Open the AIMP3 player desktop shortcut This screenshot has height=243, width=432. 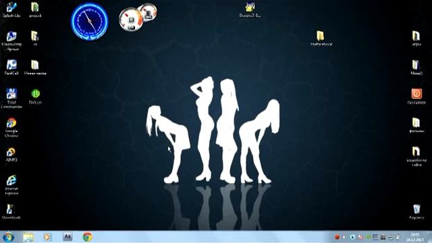[x=11, y=155]
